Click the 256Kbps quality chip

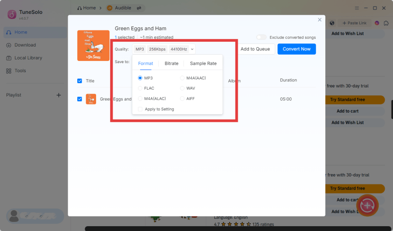click(x=157, y=49)
